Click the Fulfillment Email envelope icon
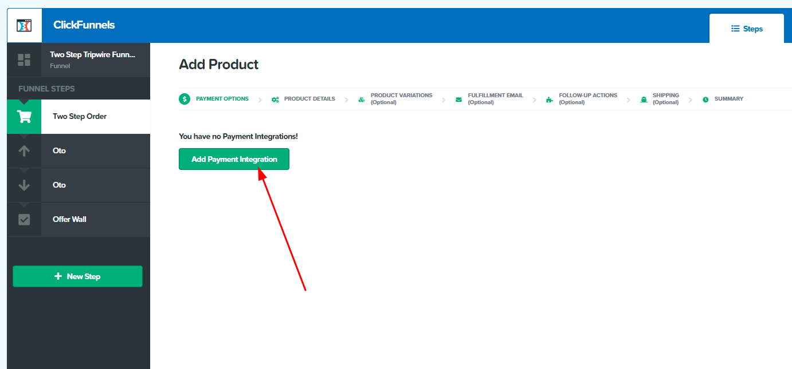The width and height of the screenshot is (792, 369). (458, 100)
